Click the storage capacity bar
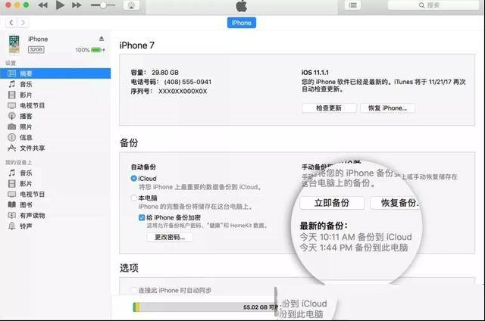485x321 pixels. (204, 307)
